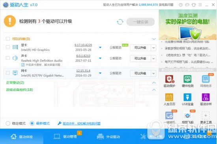Open 驱动诊所 driver clinic icon
Screen dimensions: 217x144
tap(206, 100)
